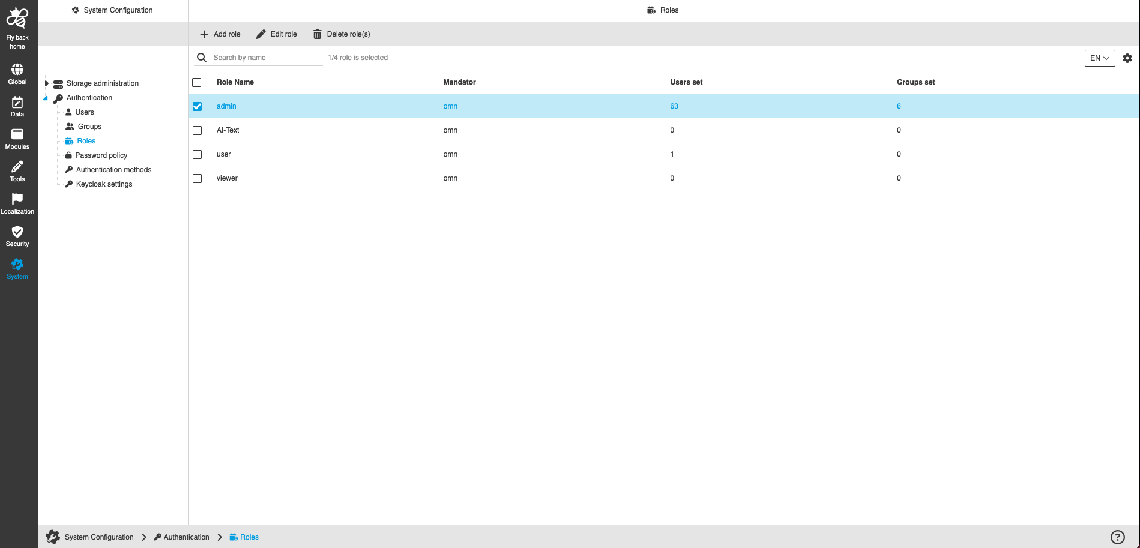Uncheck the admin role checkbox
Image resolution: width=1140 pixels, height=548 pixels.
point(198,106)
